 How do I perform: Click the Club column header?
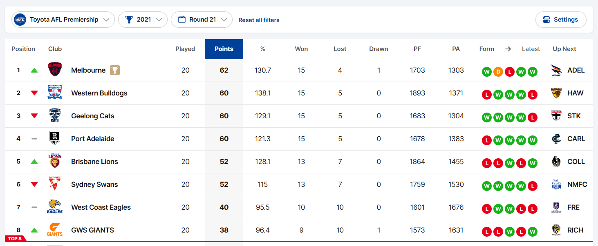pos(55,49)
